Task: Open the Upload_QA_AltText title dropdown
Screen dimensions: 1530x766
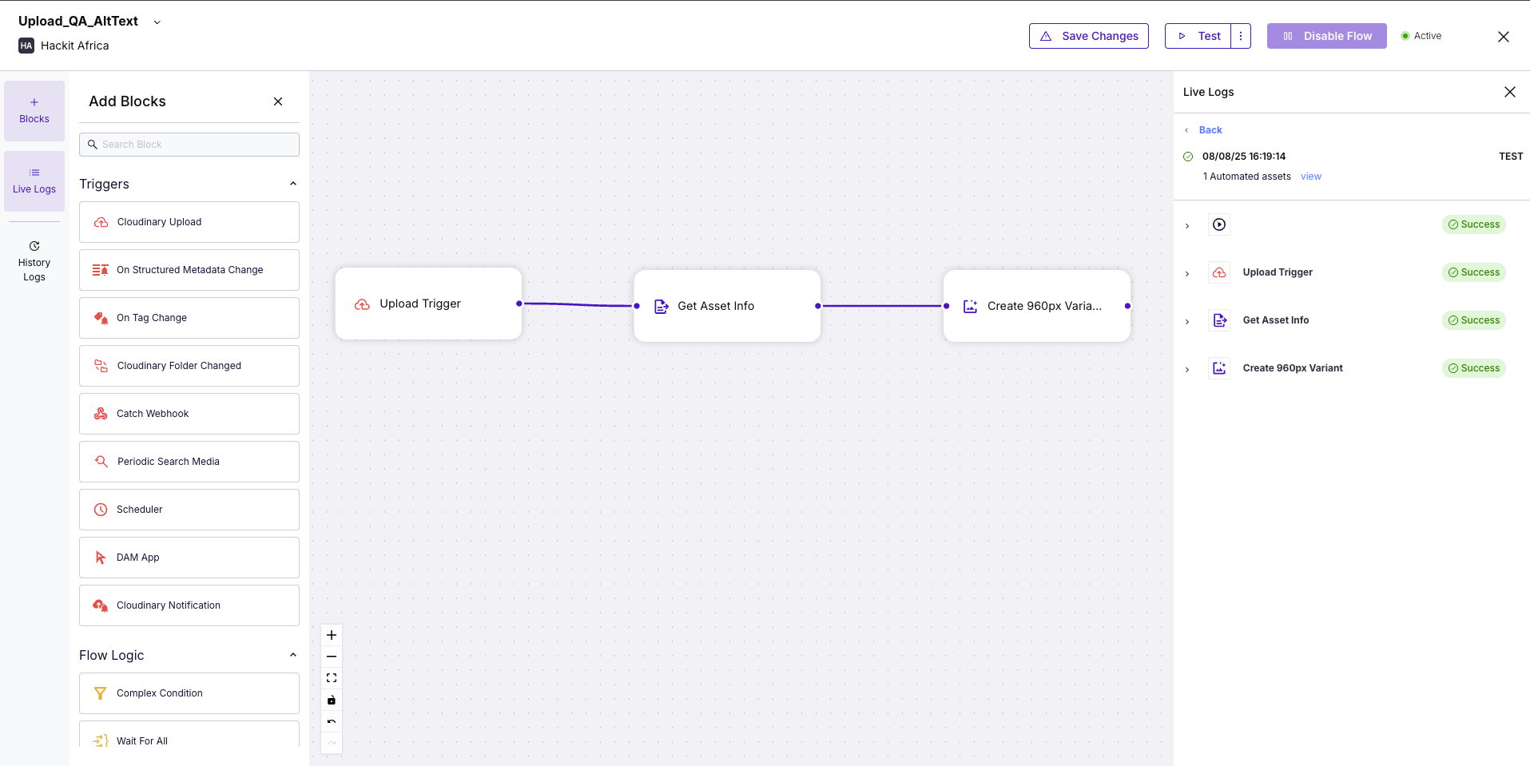Action: tap(157, 22)
